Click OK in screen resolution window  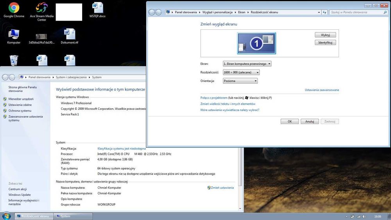[289, 122]
